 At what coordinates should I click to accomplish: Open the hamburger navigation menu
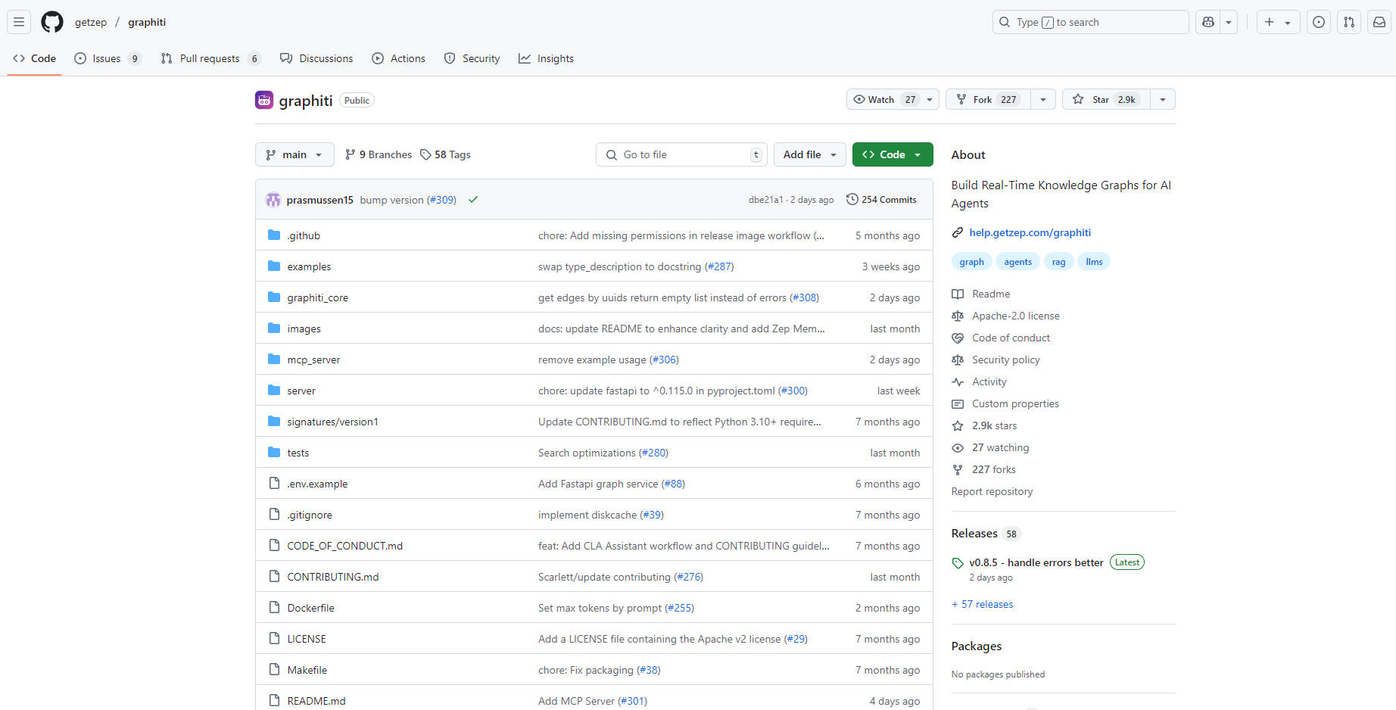(x=19, y=22)
